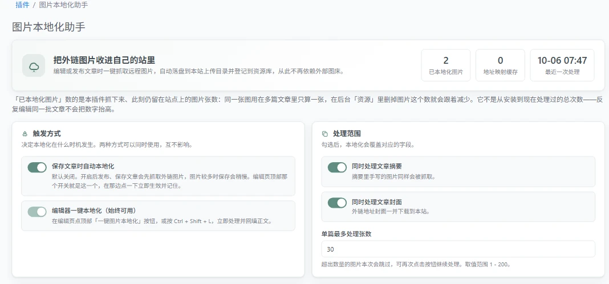Click the 图片本地化助手 page title
Screen dimensions: 609x284
point(49,27)
